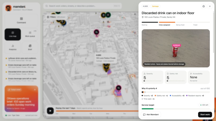
Task: Click the location pin icon beside address
Action: coord(143,17)
